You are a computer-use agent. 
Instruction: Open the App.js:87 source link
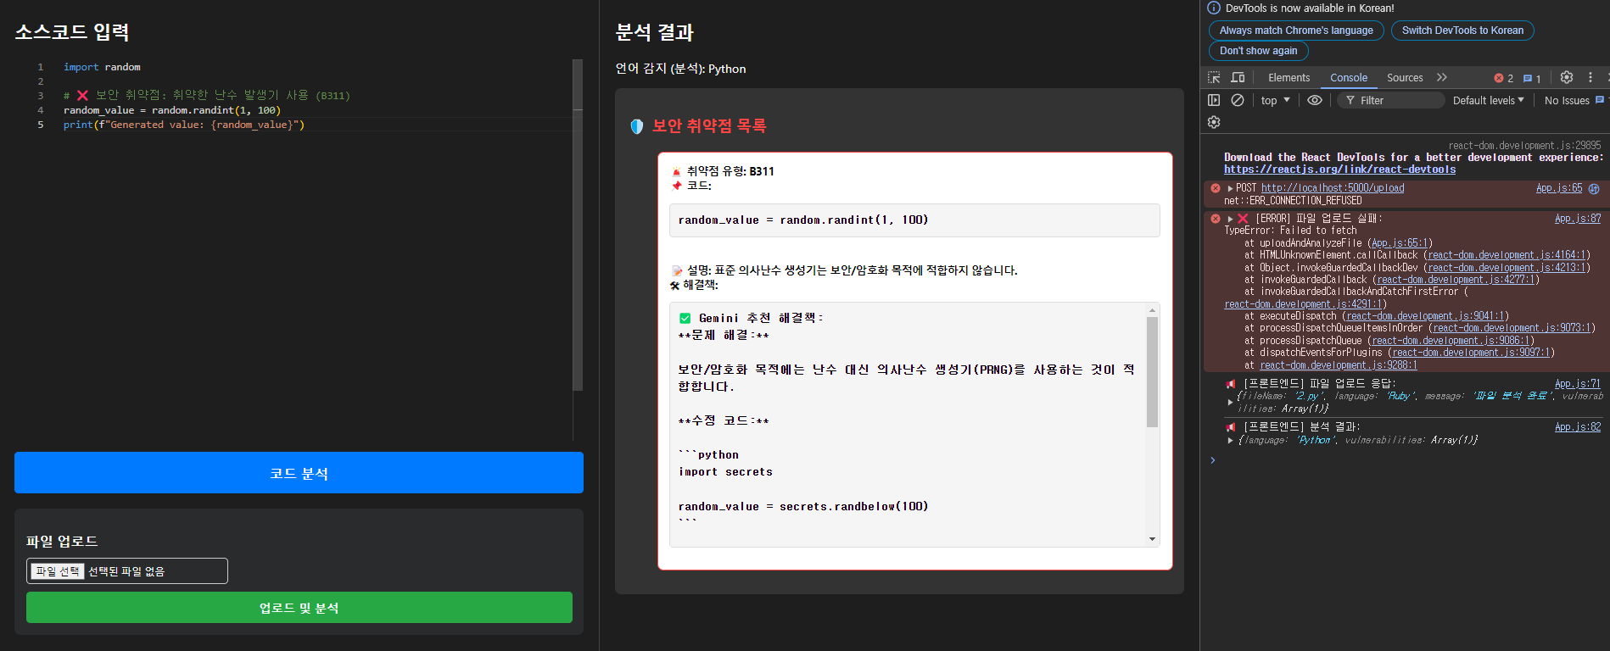click(x=1578, y=219)
